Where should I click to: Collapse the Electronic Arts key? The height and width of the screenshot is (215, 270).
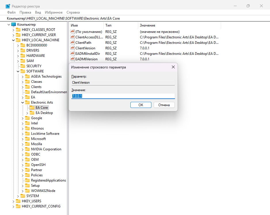click(x=22, y=102)
